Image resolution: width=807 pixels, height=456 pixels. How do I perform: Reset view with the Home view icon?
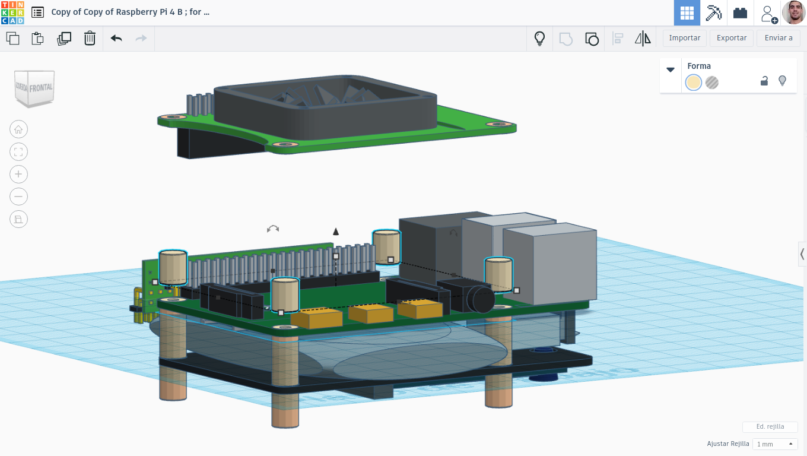pos(18,129)
